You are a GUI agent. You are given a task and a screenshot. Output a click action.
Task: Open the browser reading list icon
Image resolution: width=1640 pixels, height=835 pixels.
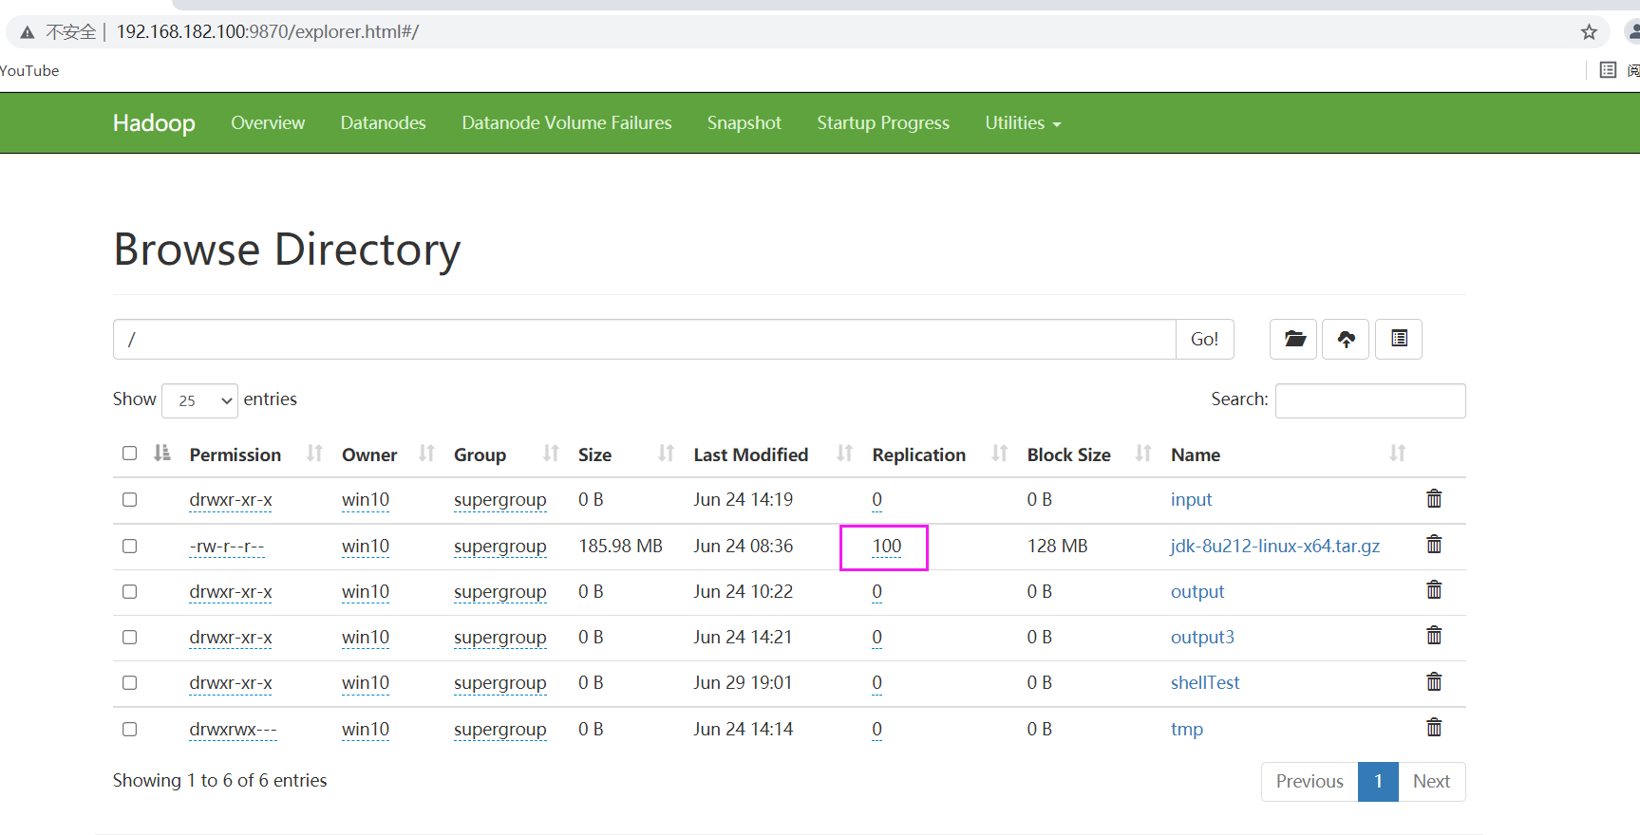pyautogui.click(x=1608, y=70)
